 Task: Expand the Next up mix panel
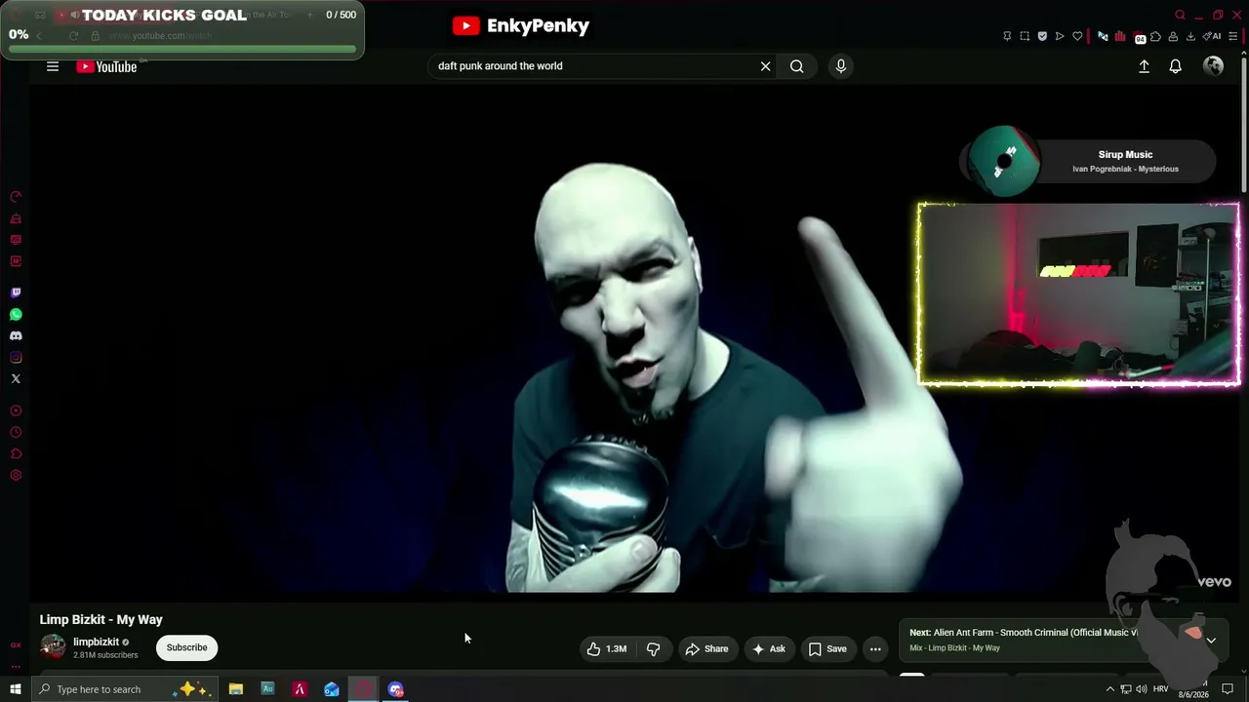(1211, 641)
